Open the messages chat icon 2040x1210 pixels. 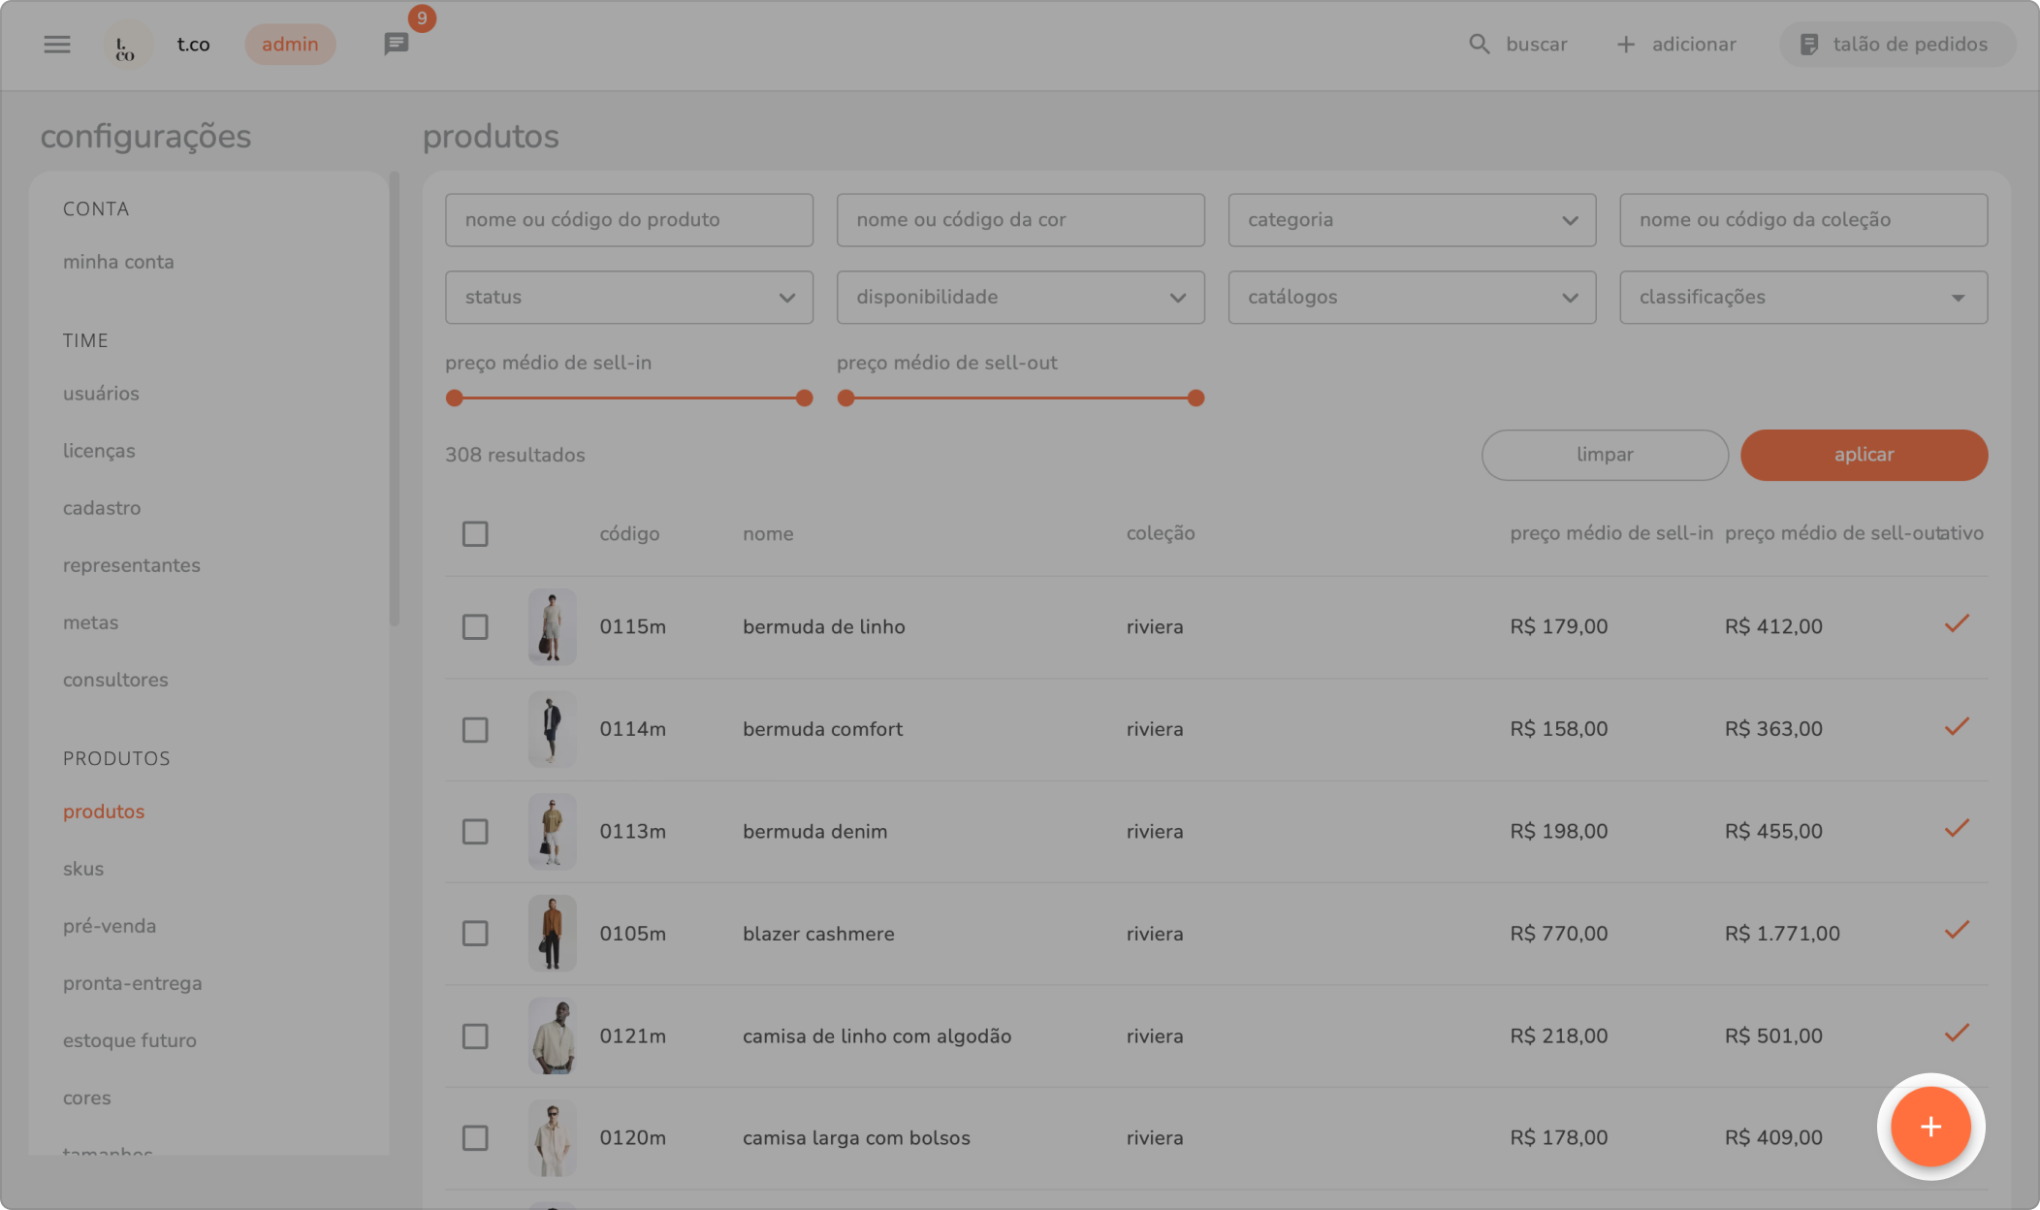(396, 44)
